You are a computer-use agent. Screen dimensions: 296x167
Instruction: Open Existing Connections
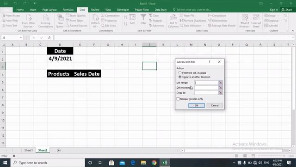point(45,21)
